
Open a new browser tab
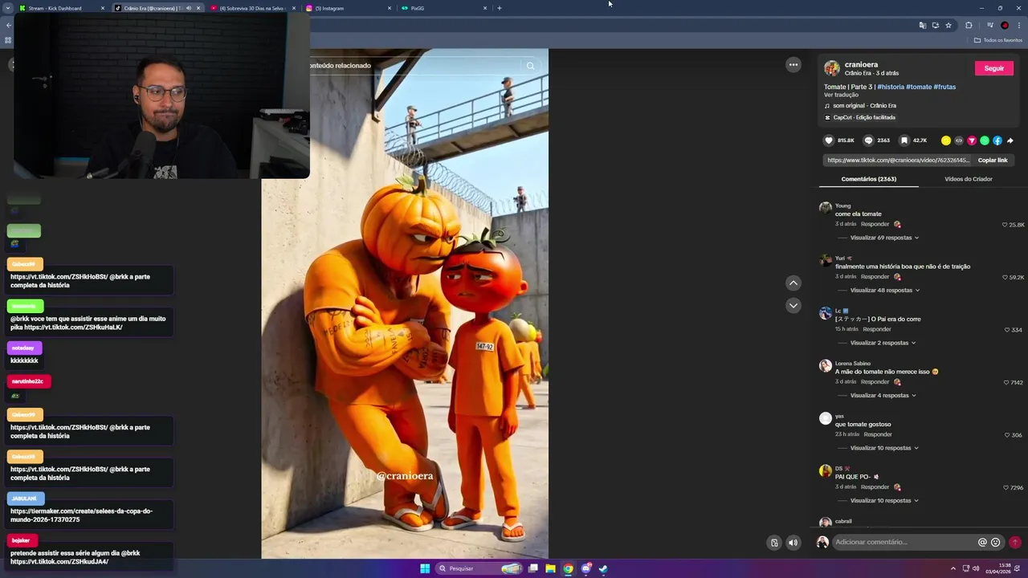pos(500,8)
